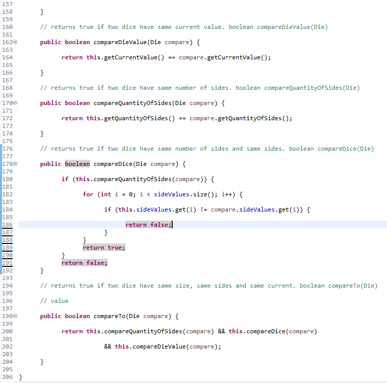This screenshot has width=387, height=383.
Task: Collapse the compareTo method at line 198
Action: point(15,316)
